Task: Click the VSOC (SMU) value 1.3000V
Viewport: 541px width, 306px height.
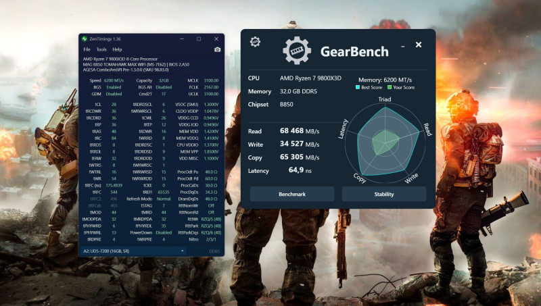Action: (211, 105)
